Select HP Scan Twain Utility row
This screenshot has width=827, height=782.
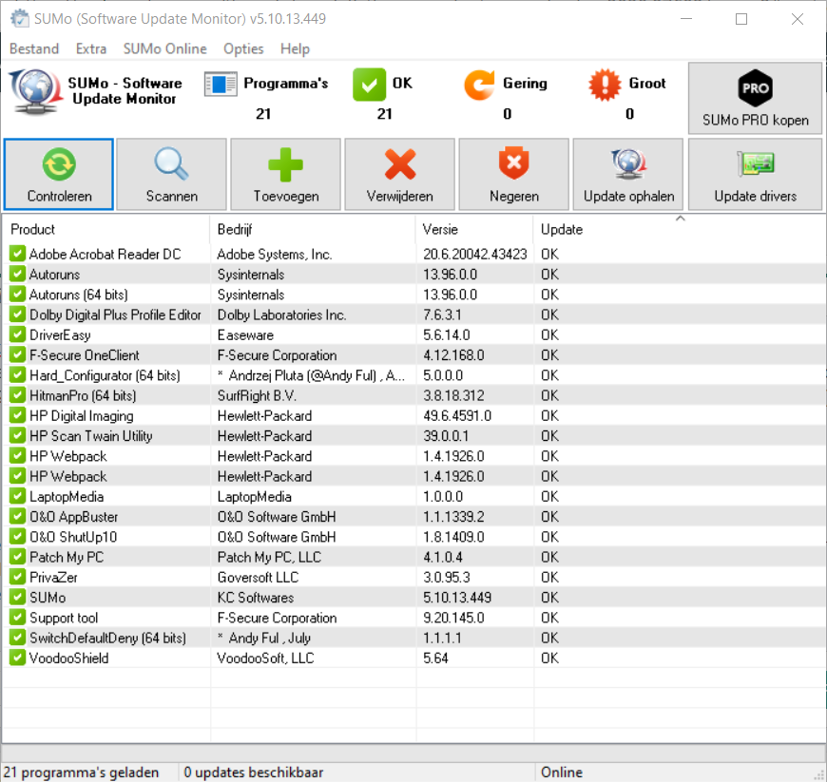413,435
